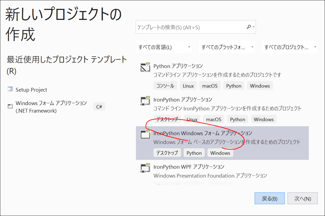The image size is (325, 216).
Task: Click the Python tag under Python アプリケーション
Action: pyautogui.click(x=234, y=86)
